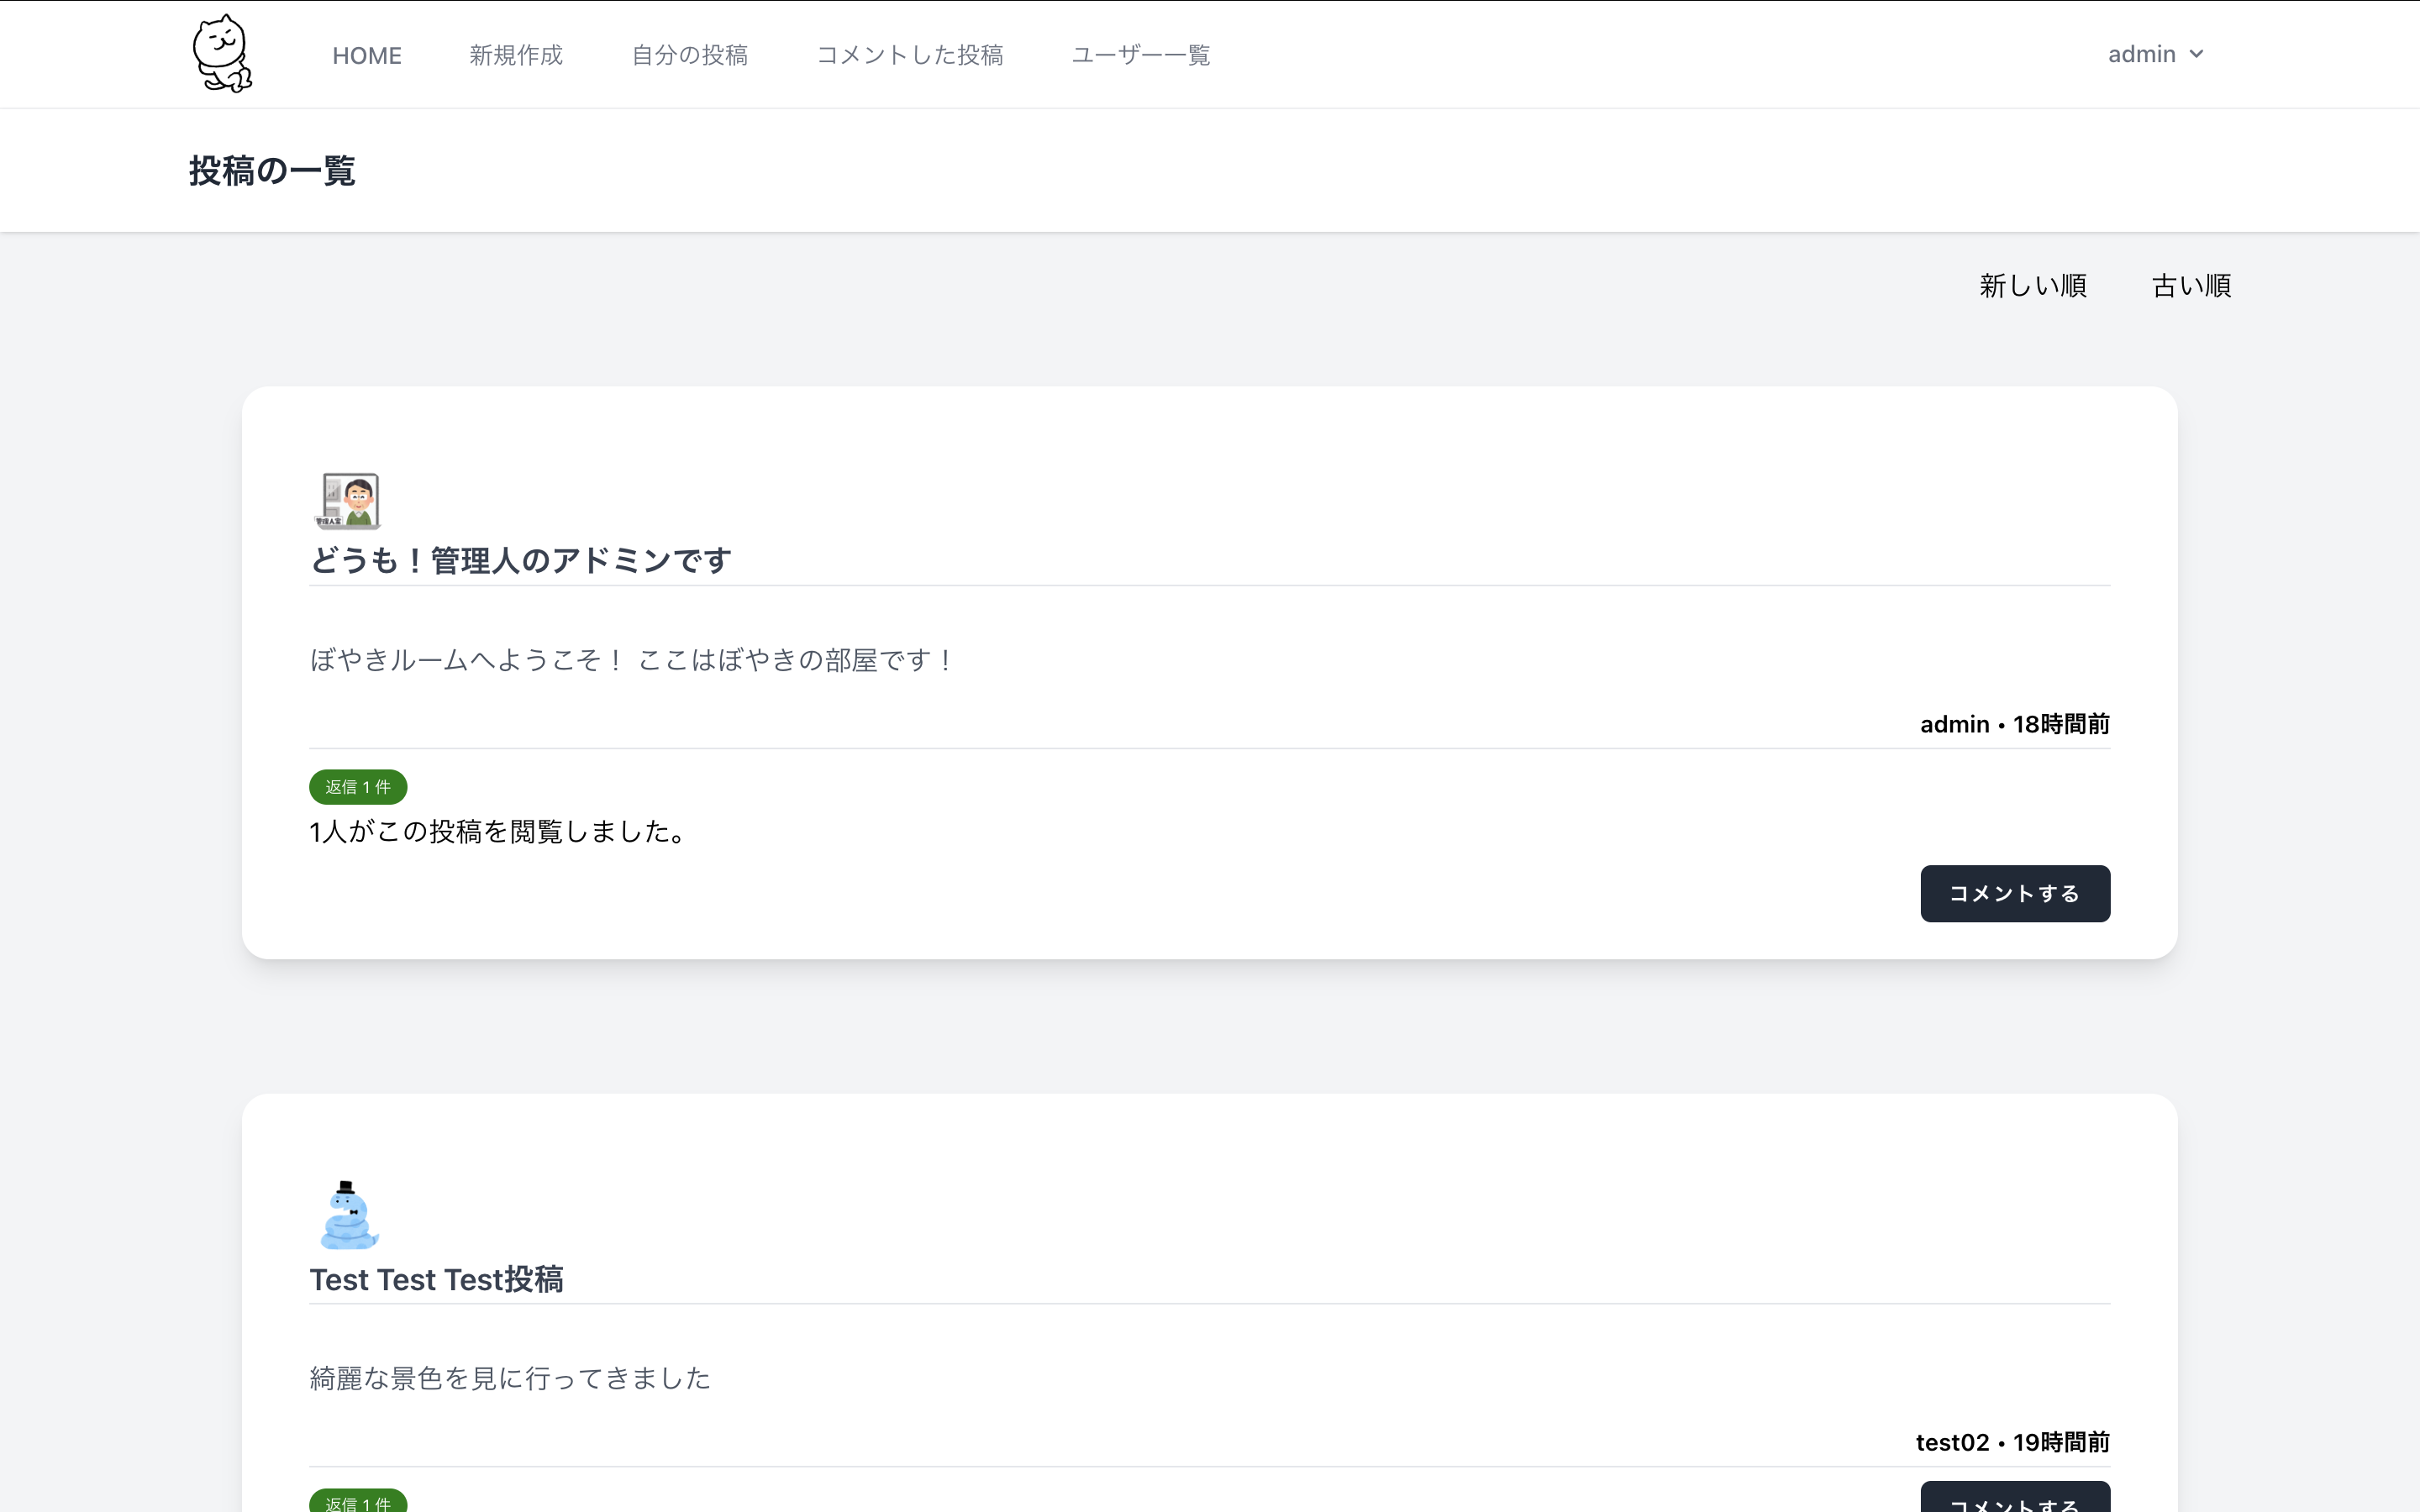Screen dimensions: 2420x1512
Task: Click コメントする on admin post
Action: pos(2015,893)
